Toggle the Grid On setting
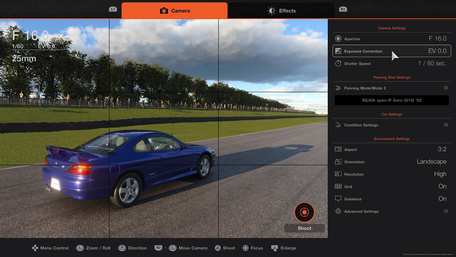Image resolution: width=456 pixels, height=257 pixels. (442, 186)
